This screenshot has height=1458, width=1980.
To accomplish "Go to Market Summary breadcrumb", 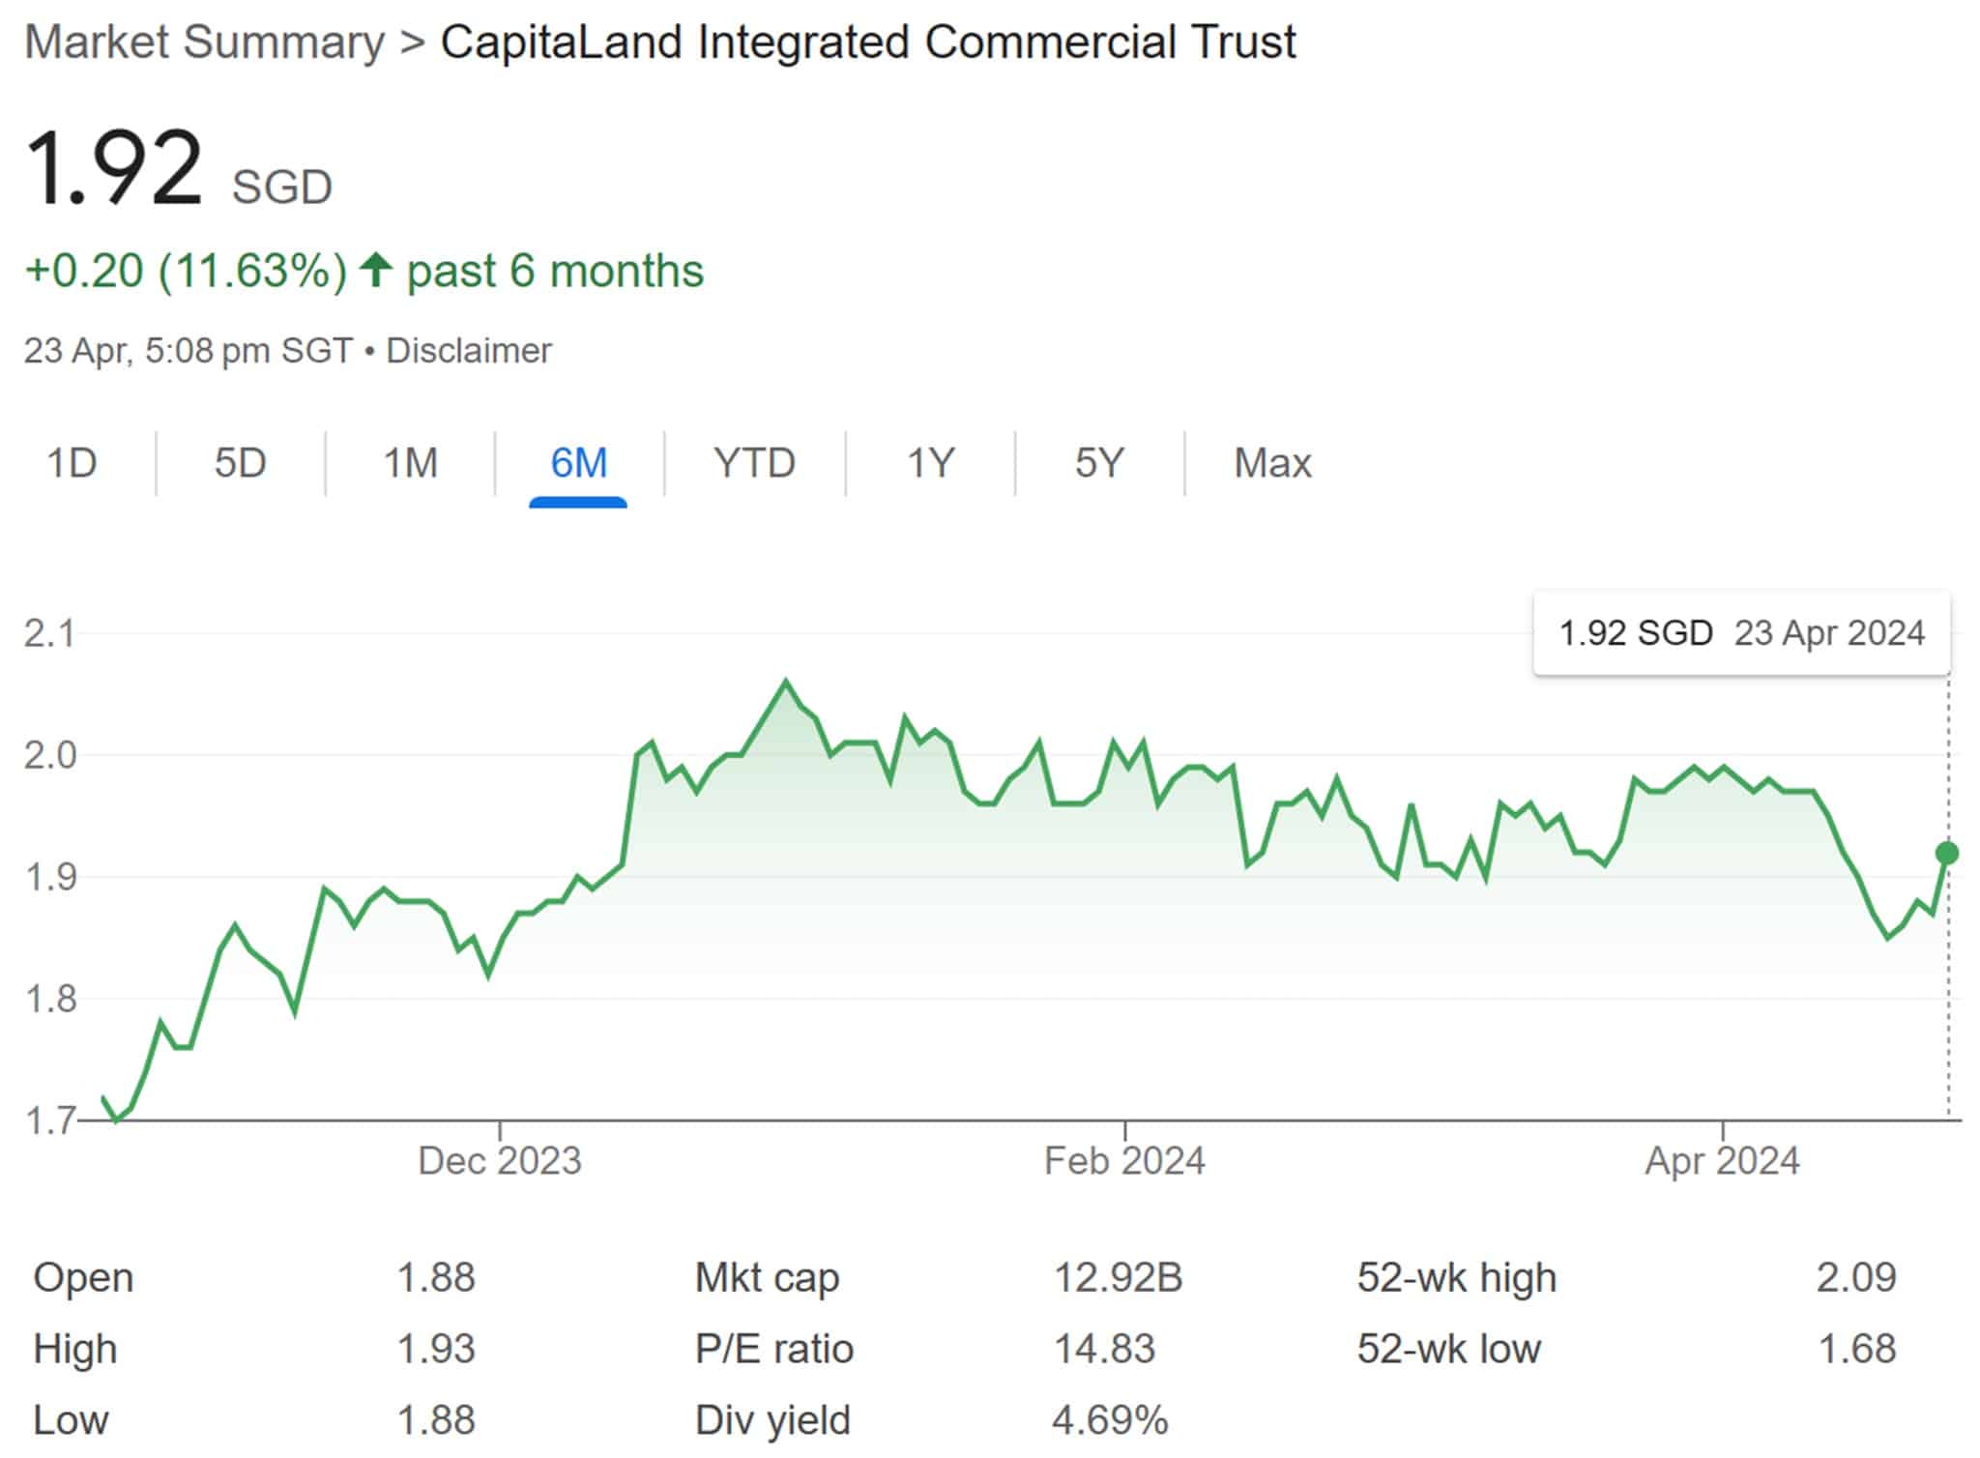I will (x=205, y=43).
